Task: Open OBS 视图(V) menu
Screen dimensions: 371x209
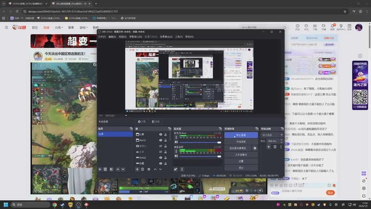Action: tap(122, 37)
